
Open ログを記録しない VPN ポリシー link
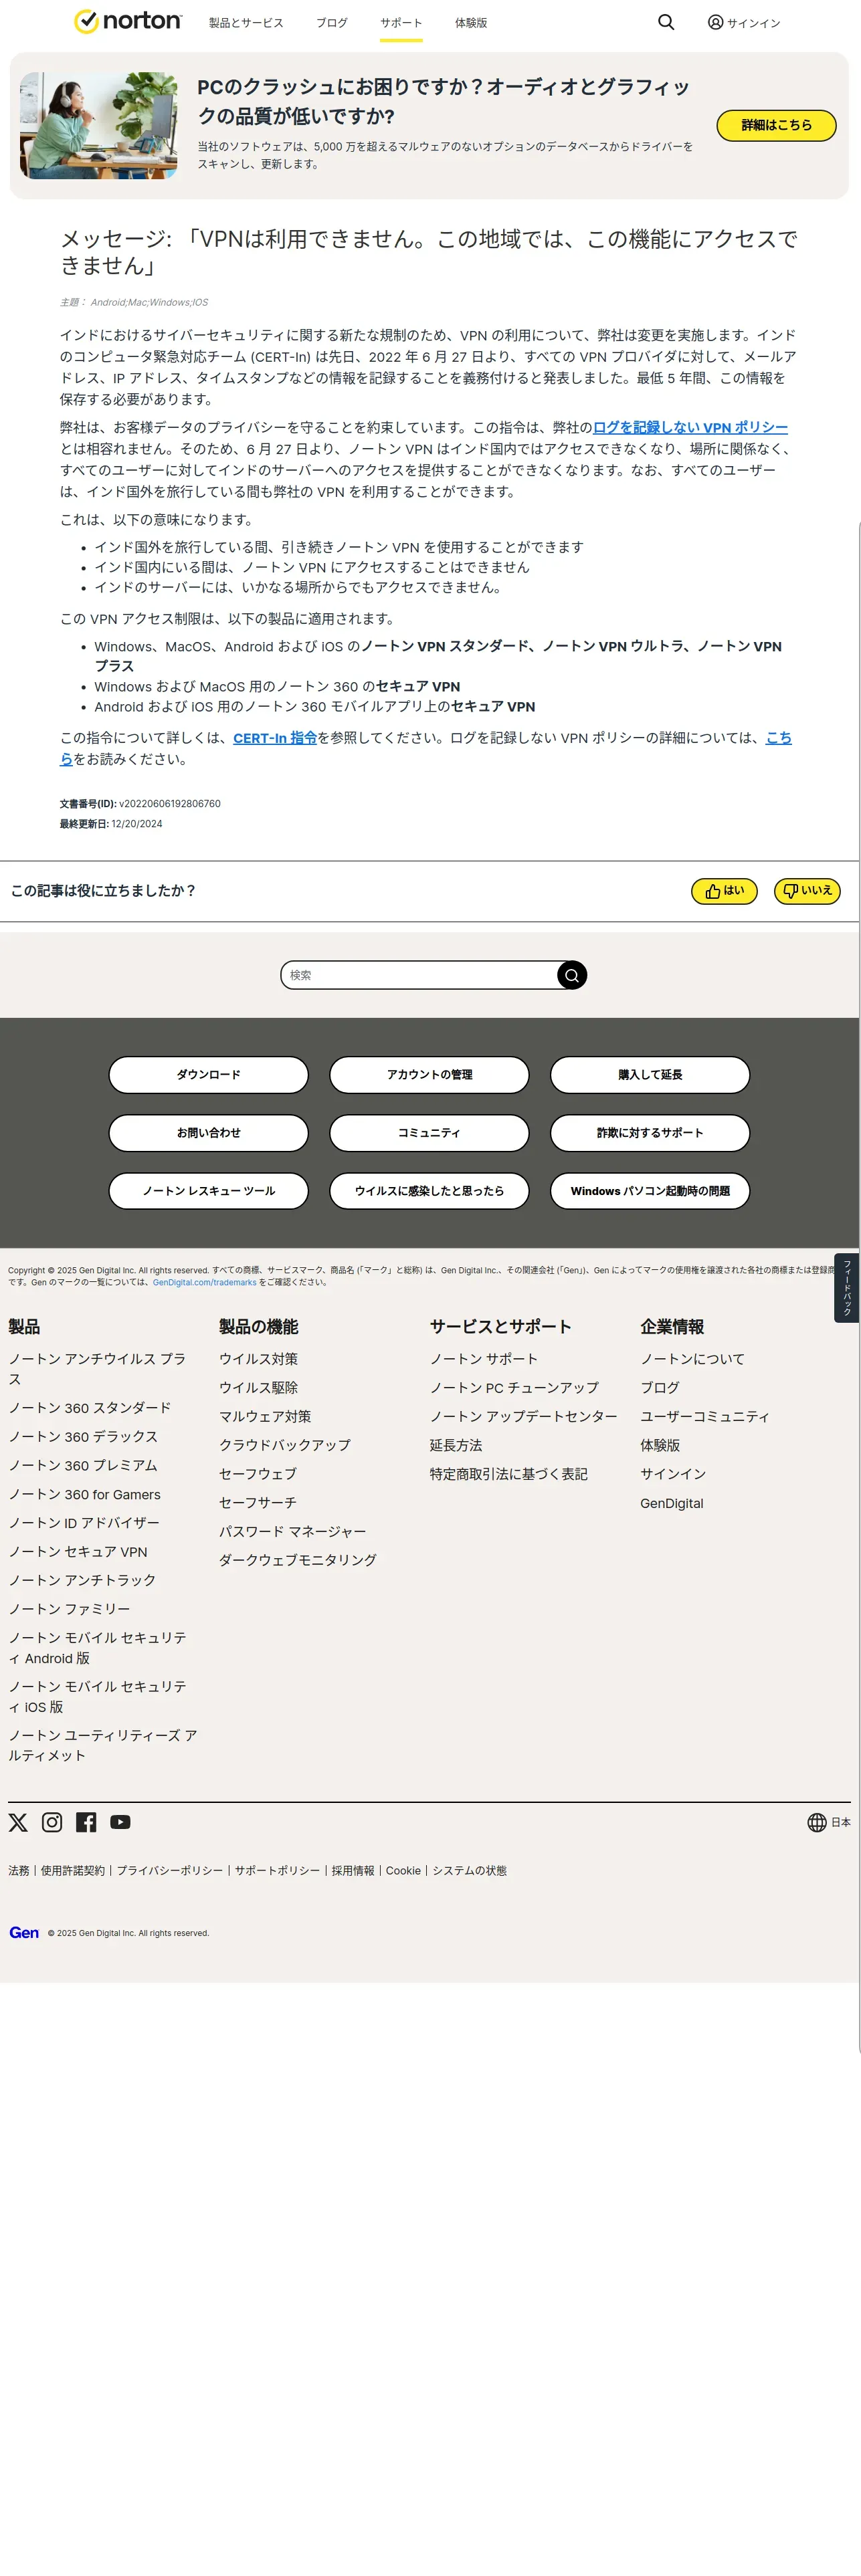tap(690, 427)
